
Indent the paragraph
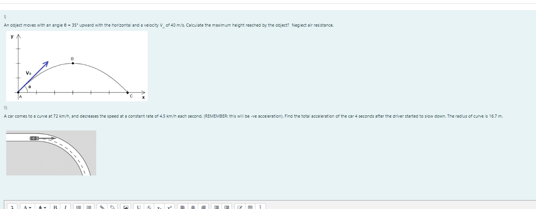click(x=227, y=207)
